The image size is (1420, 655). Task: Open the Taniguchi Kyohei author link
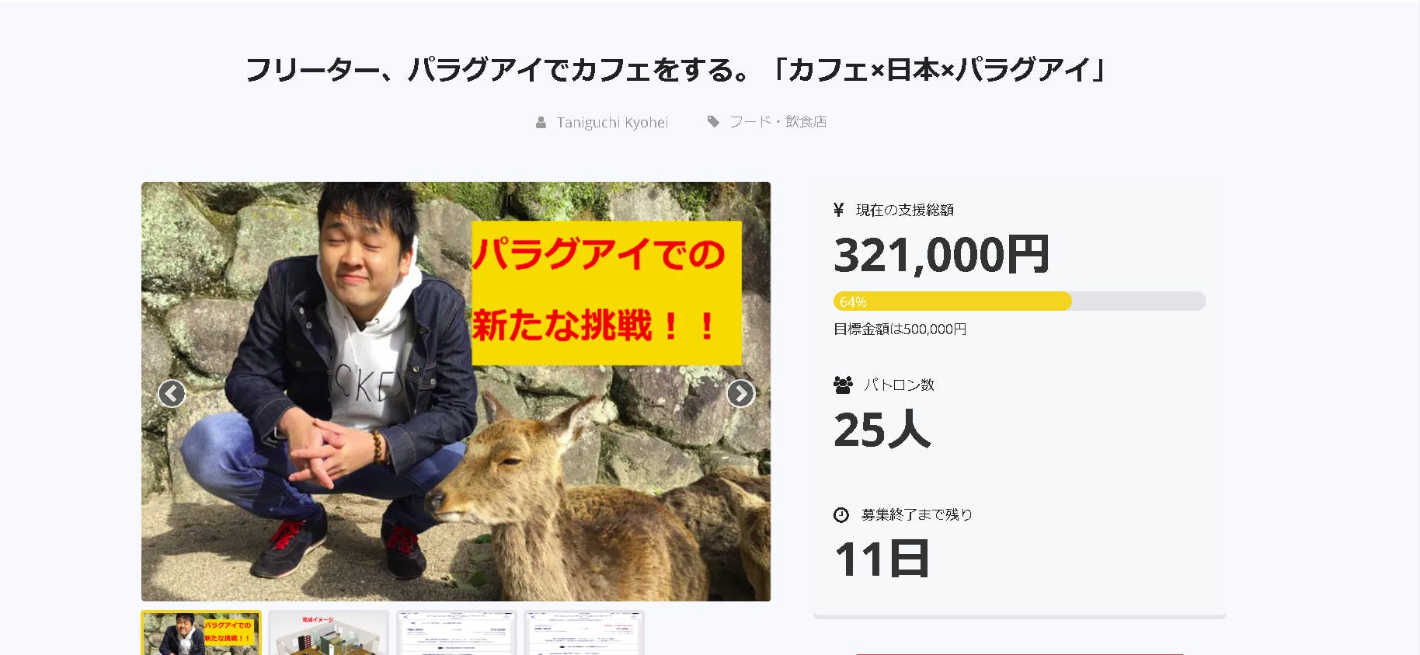pos(612,123)
